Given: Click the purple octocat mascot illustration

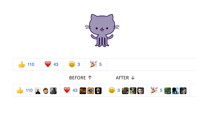Looking at the screenshot, I should tap(102, 30).
